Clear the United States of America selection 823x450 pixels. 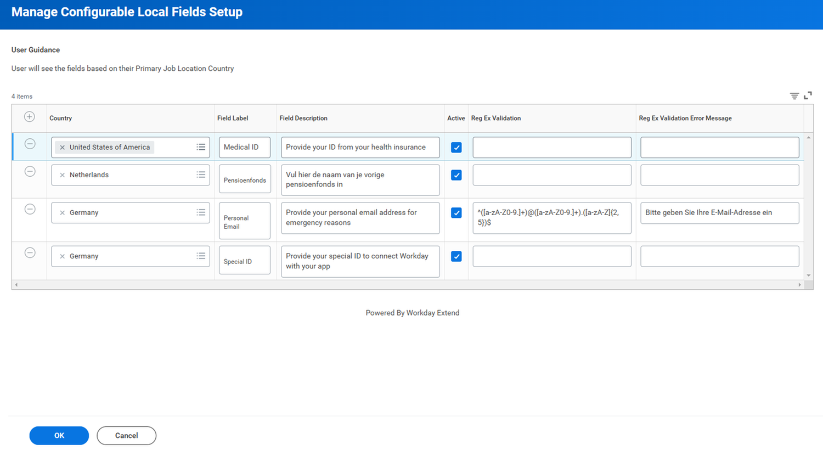click(x=63, y=147)
